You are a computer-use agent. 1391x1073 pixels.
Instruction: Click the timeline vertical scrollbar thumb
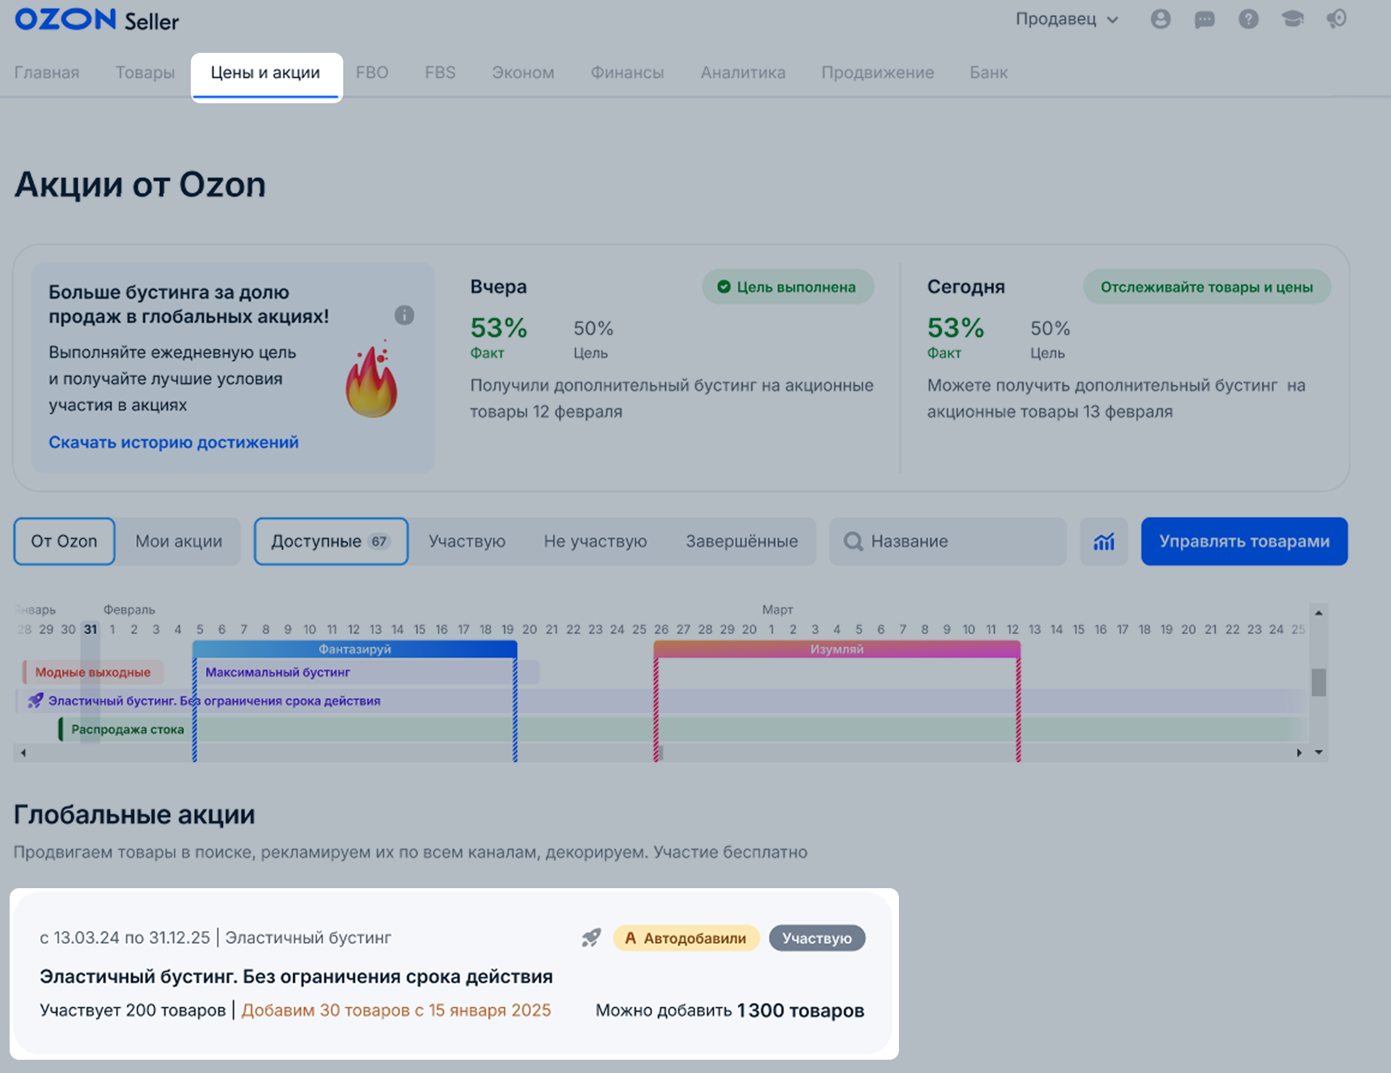pos(1319,682)
